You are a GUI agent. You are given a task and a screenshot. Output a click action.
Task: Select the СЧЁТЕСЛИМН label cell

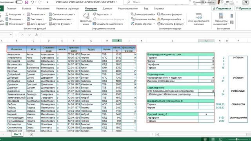click(x=238, y=91)
